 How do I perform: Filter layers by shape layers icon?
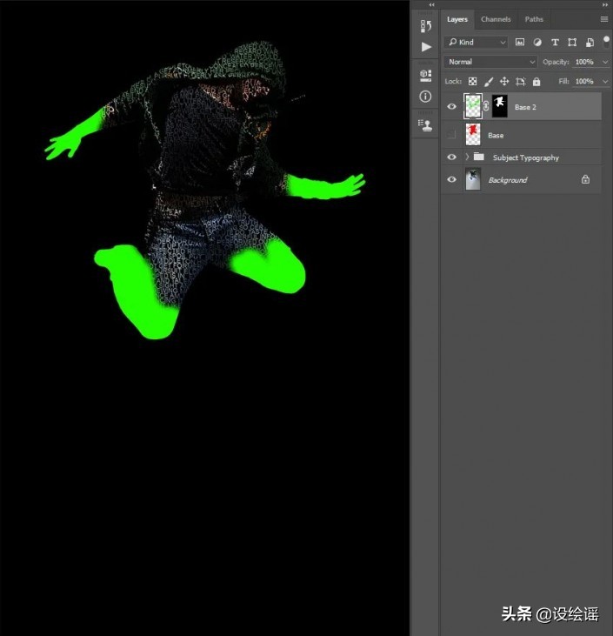[572, 42]
